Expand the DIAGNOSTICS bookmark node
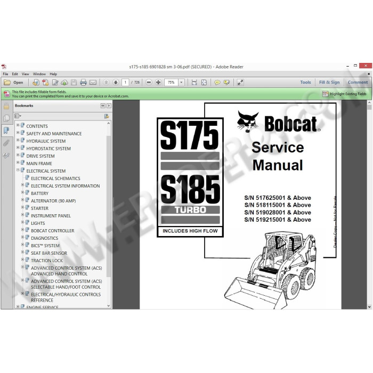This screenshot has height=373, width=373. 22,237
